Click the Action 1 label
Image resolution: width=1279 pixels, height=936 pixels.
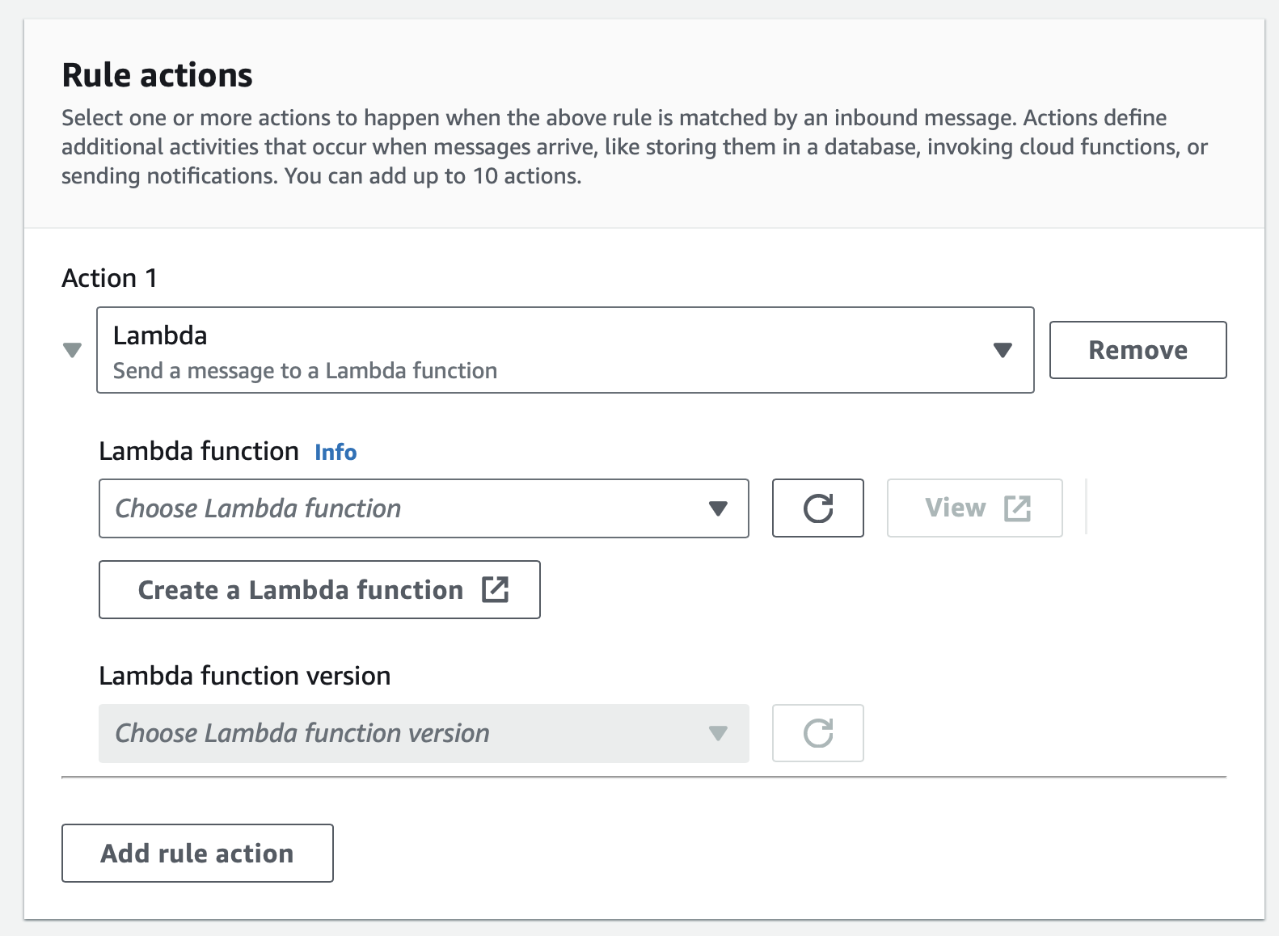pos(110,278)
